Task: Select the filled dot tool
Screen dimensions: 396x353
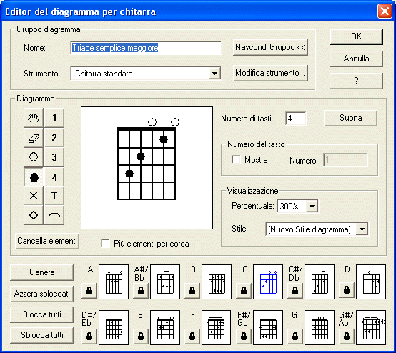Action: tap(34, 177)
